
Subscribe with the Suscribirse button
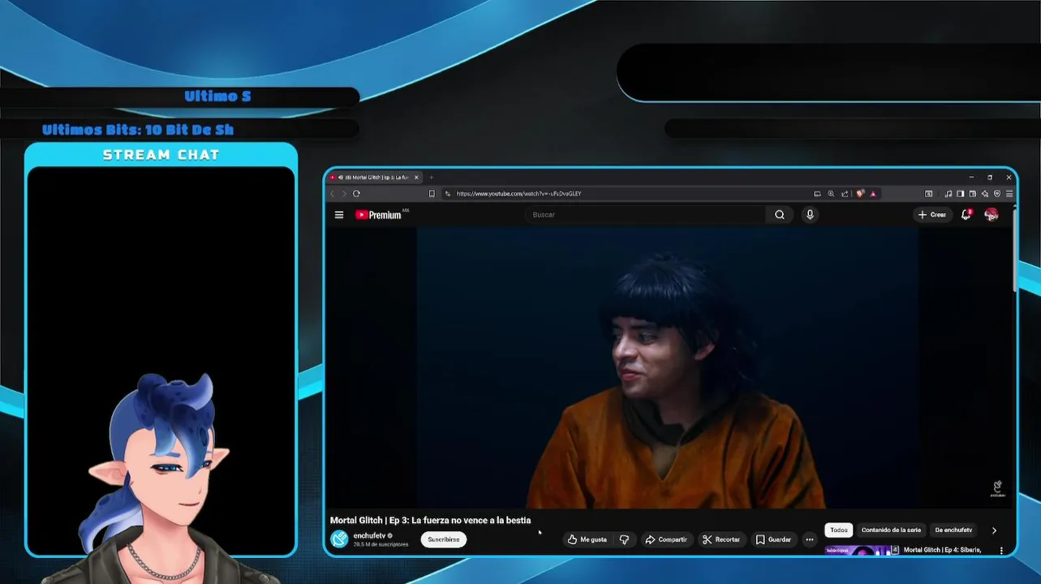[444, 539]
